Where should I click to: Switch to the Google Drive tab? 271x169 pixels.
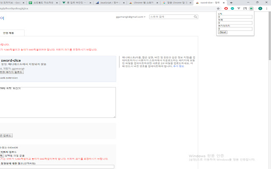pyautogui.click(x=11, y=3)
